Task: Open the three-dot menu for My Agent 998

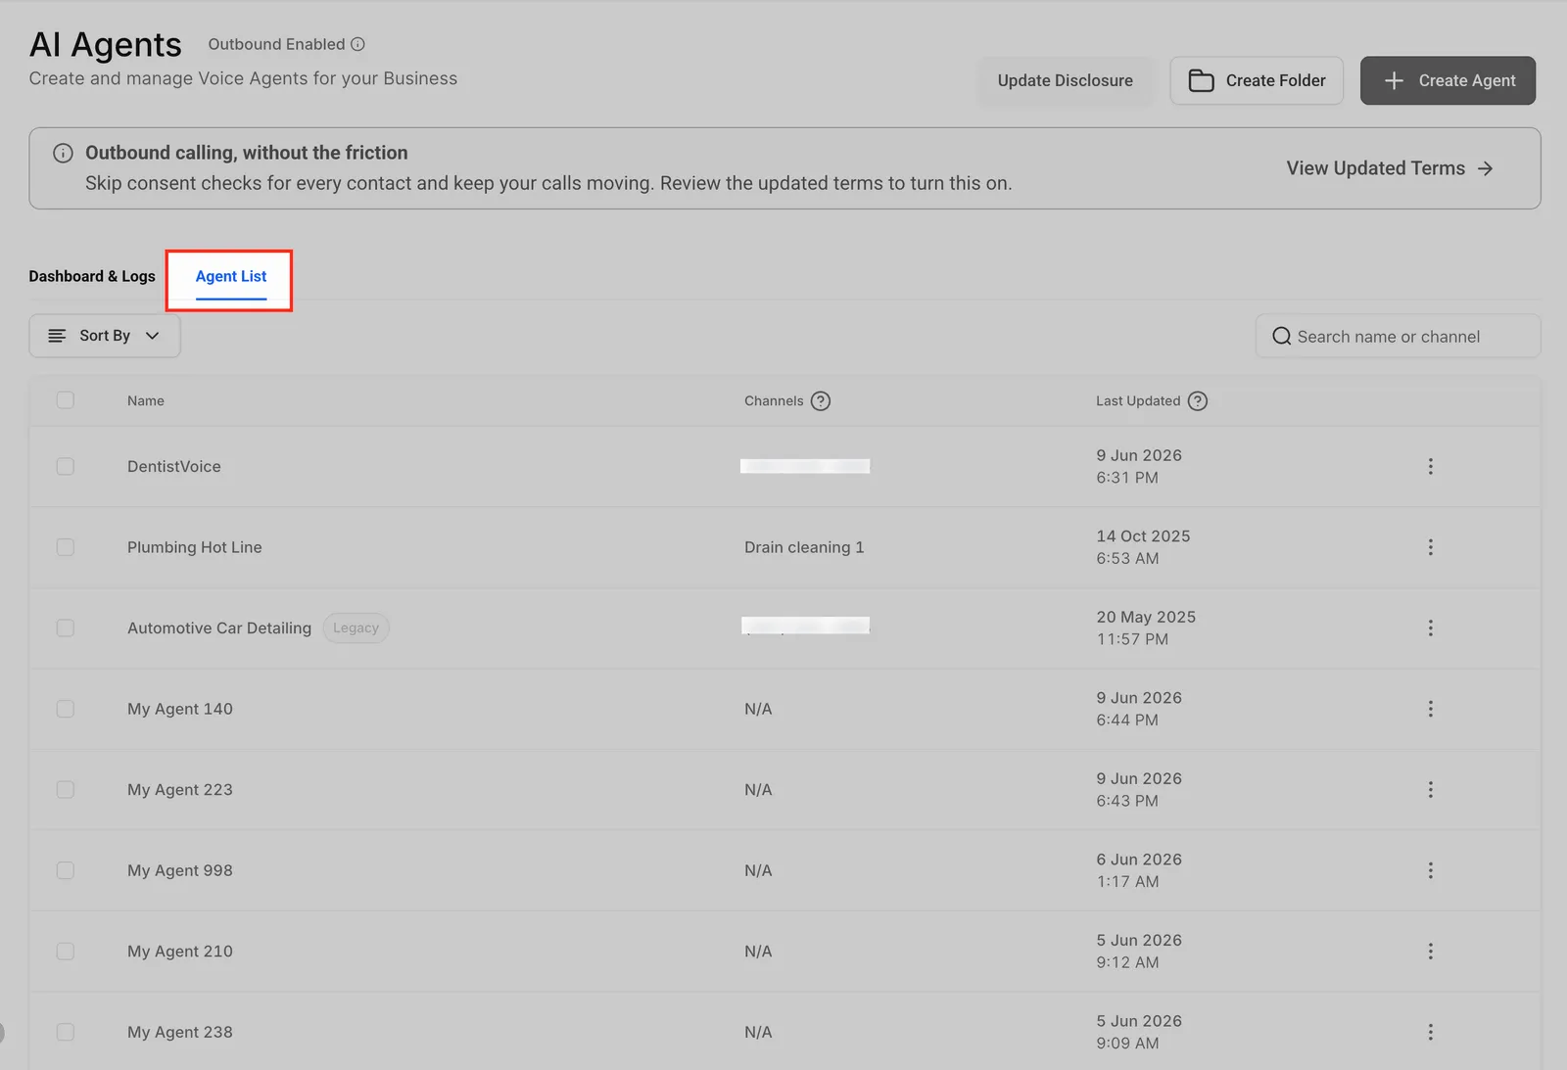Action: [x=1431, y=870]
